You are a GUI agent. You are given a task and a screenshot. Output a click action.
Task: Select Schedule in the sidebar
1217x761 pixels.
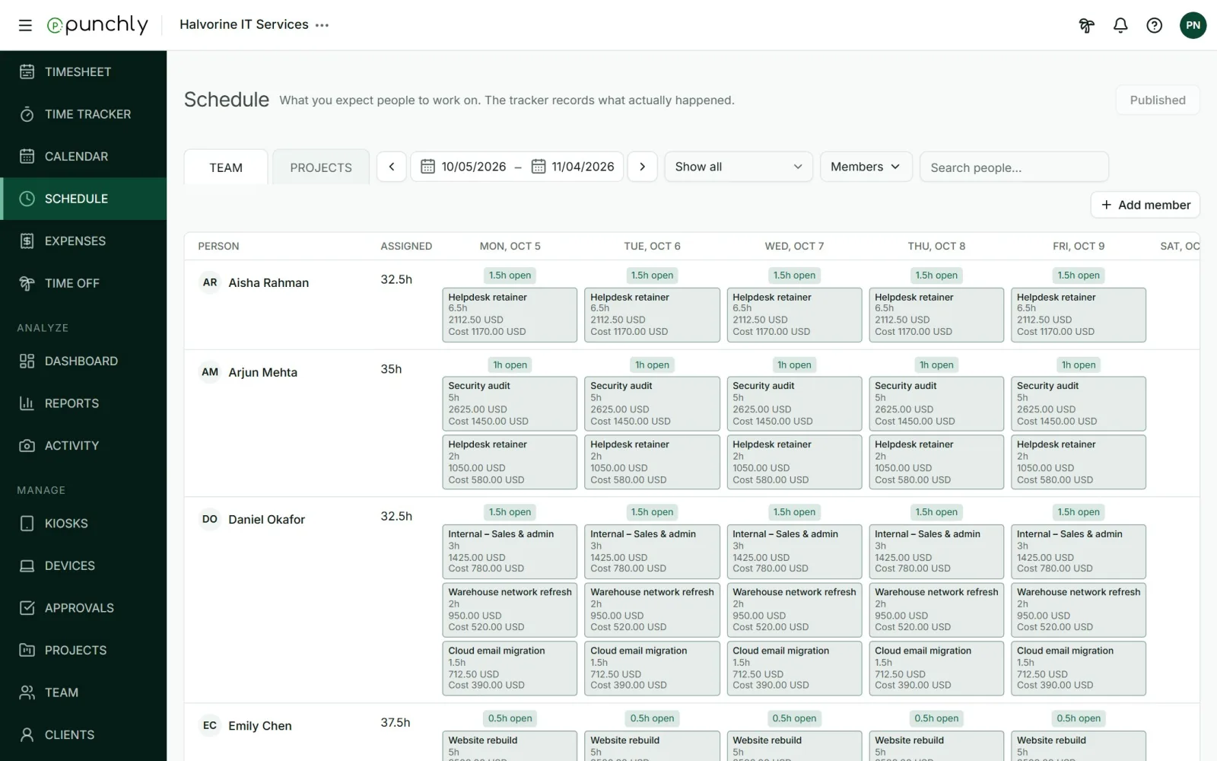pyautogui.click(x=84, y=199)
